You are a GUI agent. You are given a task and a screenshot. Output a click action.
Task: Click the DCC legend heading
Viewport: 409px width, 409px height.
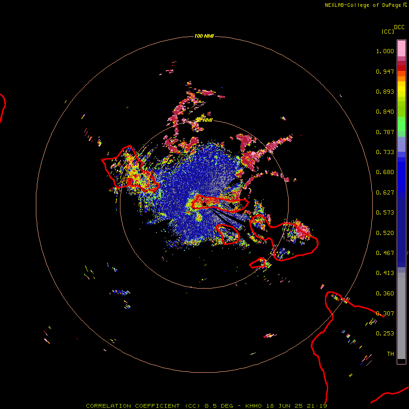399,27
